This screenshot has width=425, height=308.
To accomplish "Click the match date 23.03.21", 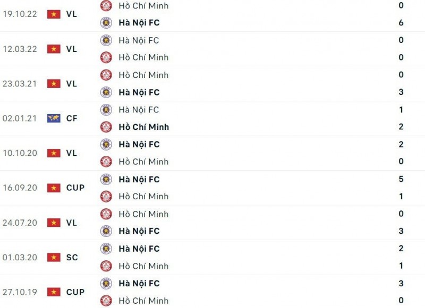I will tap(19, 84).
